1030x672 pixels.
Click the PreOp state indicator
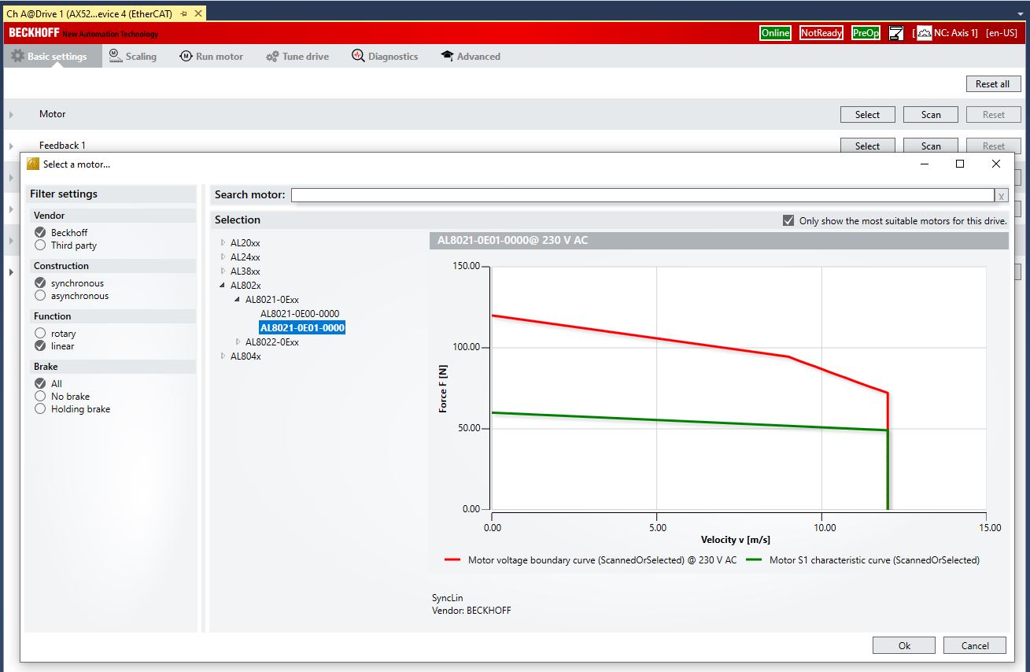click(x=866, y=33)
